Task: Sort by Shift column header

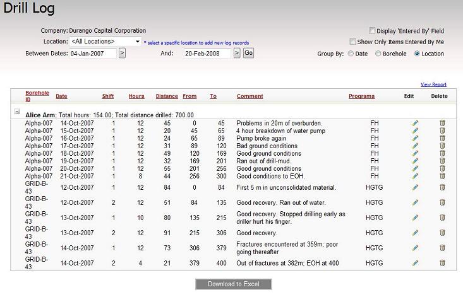Action: 108,96
